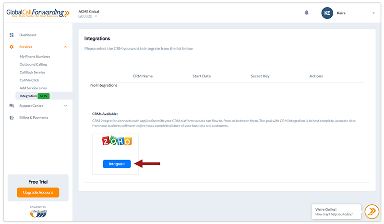This screenshot has width=384, height=224.
Task: Click the Actions column header
Action: tap(316, 76)
